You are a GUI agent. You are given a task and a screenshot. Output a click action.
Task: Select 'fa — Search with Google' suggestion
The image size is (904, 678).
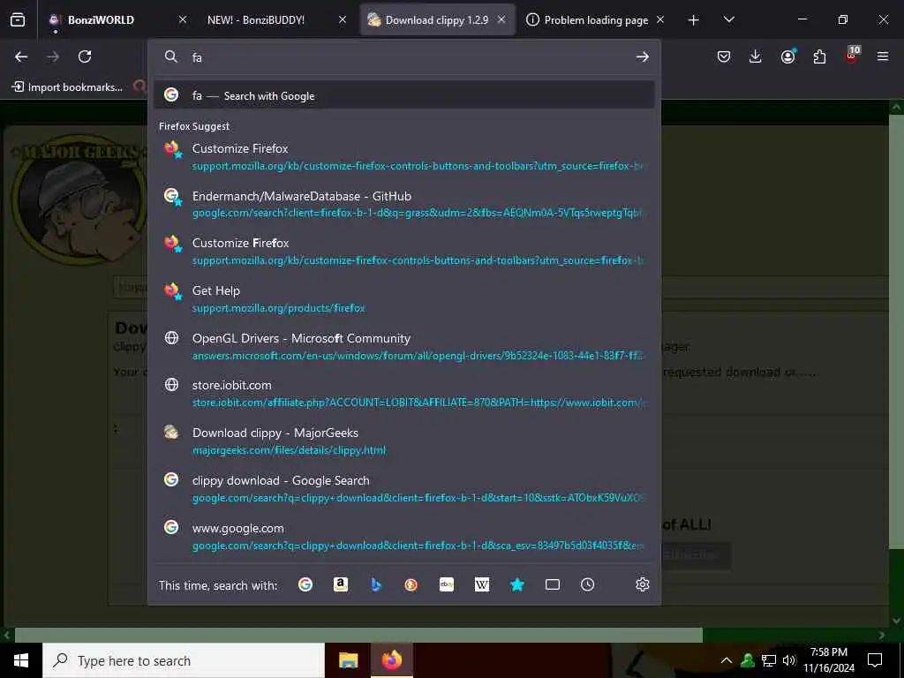[404, 95]
